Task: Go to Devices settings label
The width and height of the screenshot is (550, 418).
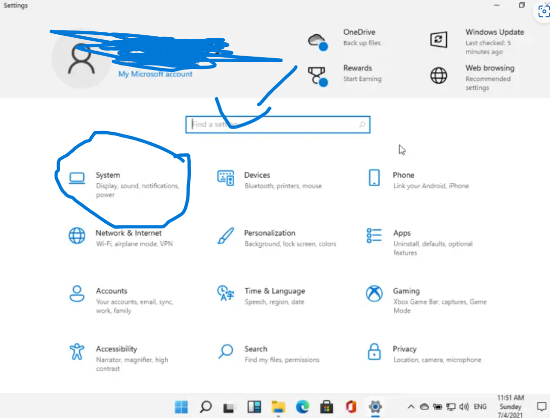Action: coord(257,175)
